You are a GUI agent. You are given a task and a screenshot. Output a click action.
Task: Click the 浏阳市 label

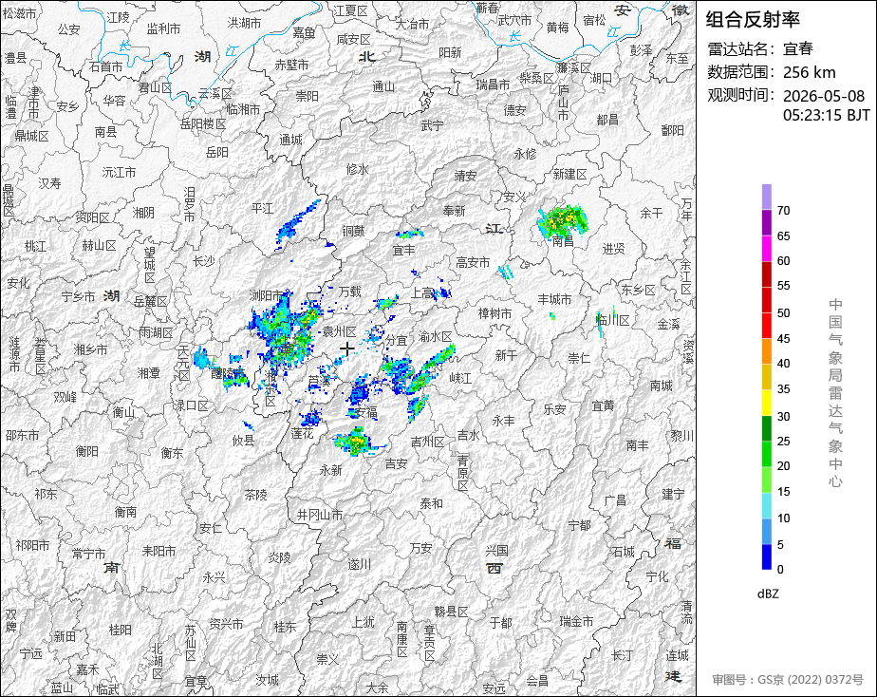point(266,294)
